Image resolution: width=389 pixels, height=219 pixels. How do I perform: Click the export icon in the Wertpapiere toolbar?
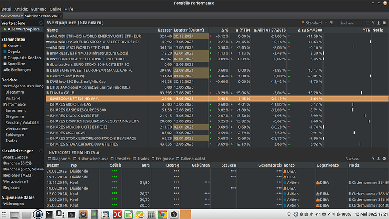[x=379, y=23]
